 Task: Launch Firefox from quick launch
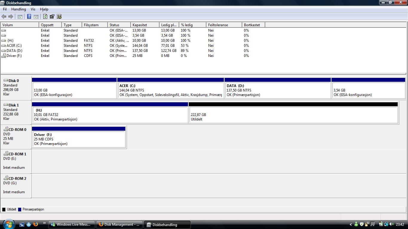tap(36, 224)
